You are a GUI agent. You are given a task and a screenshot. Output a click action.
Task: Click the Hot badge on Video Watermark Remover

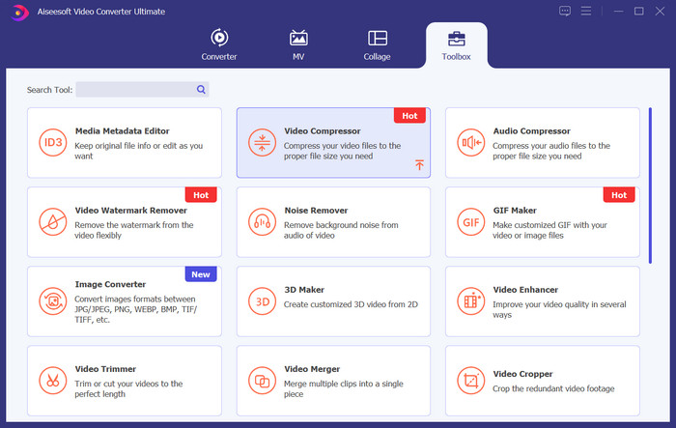[x=201, y=195]
